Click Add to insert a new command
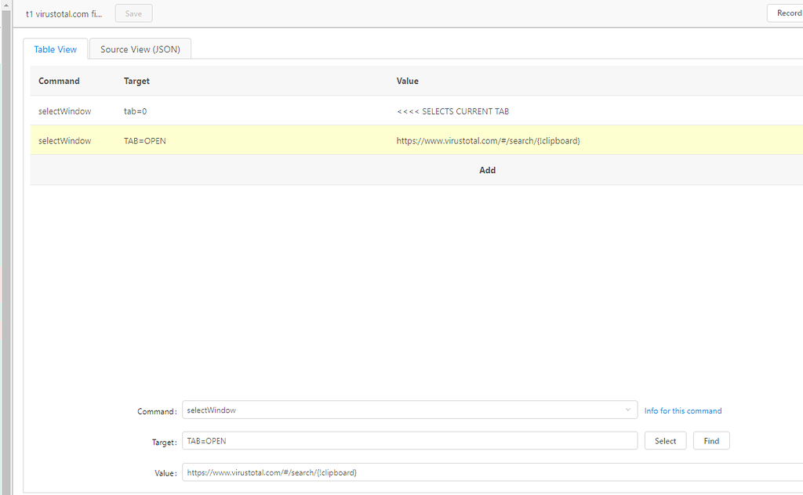803x495 pixels. click(x=487, y=170)
